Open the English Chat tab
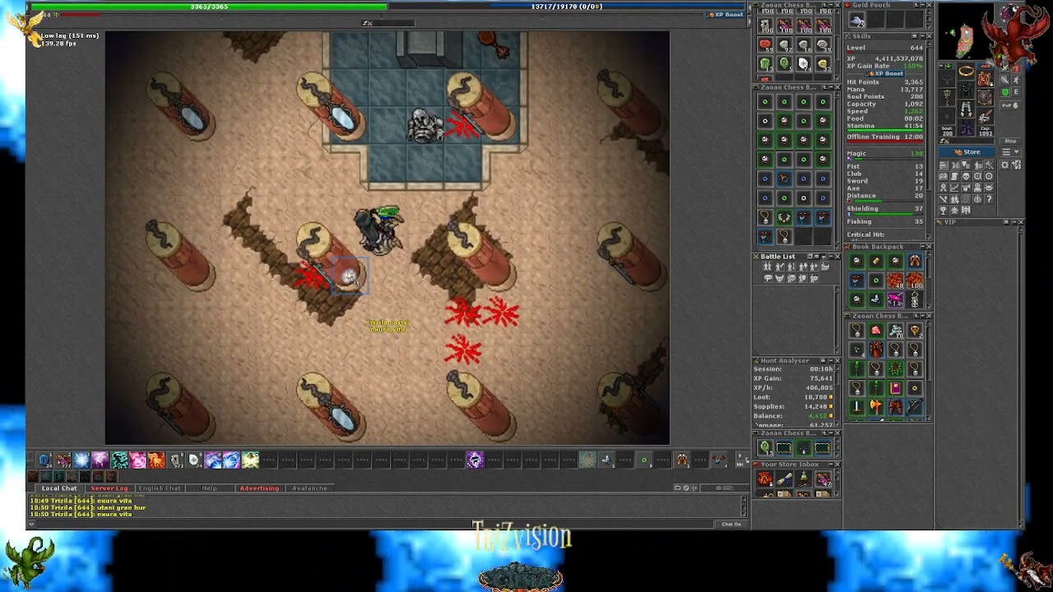The height and width of the screenshot is (592, 1053). [x=160, y=488]
